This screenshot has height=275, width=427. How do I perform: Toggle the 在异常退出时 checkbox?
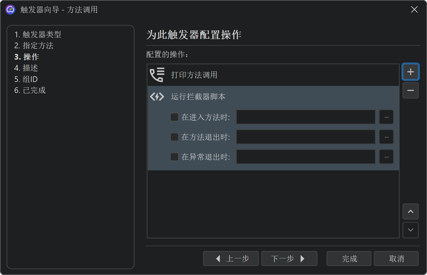pyautogui.click(x=174, y=157)
